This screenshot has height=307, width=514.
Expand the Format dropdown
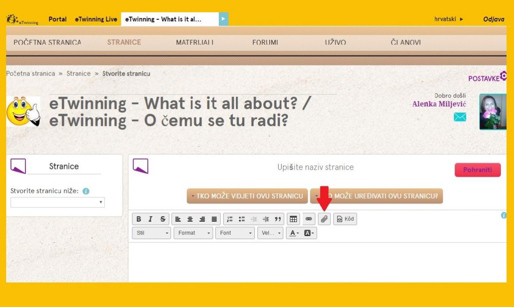tap(193, 233)
